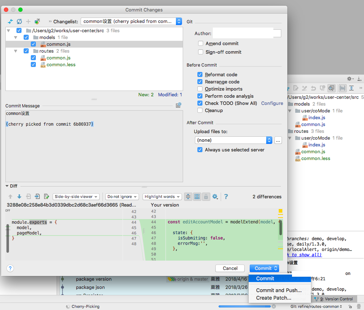The height and width of the screenshot is (310, 364).
Task: Open Version Control panel gear settings
Action: coord(350,79)
